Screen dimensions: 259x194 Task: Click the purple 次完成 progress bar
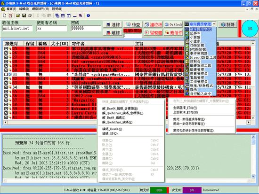point(192,190)
